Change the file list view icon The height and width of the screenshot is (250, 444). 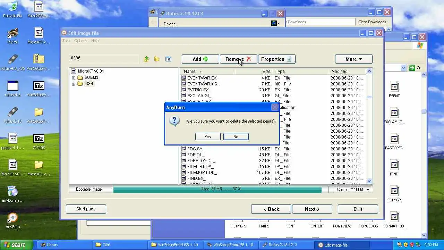(168, 59)
